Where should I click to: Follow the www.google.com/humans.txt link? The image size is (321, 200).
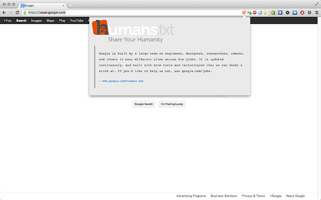122,81
